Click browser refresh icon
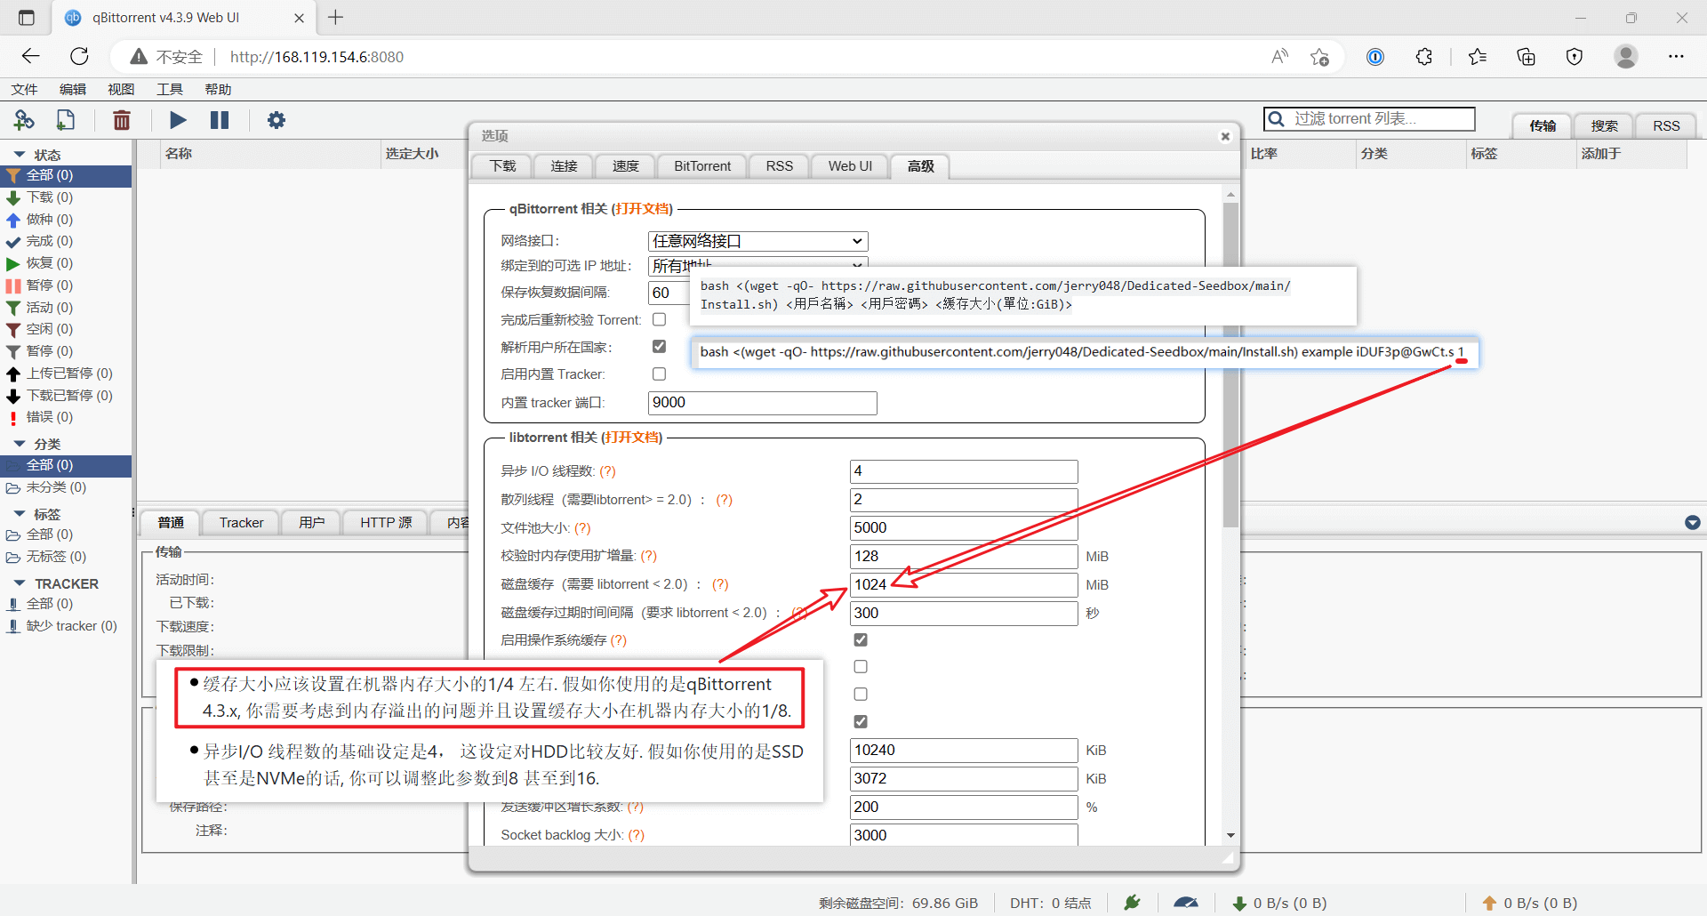The width and height of the screenshot is (1707, 916). click(79, 56)
